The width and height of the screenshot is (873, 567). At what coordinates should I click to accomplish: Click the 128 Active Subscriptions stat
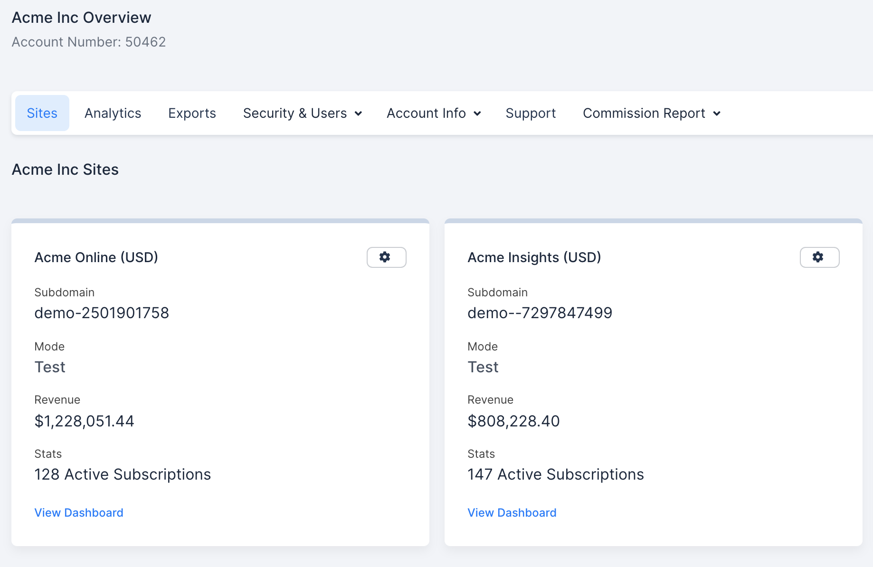click(123, 474)
